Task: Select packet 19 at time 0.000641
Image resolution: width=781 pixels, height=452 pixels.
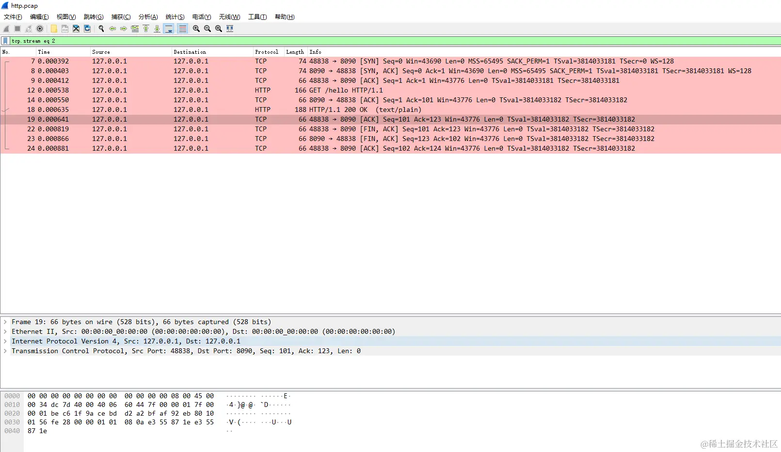Action: click(390, 120)
